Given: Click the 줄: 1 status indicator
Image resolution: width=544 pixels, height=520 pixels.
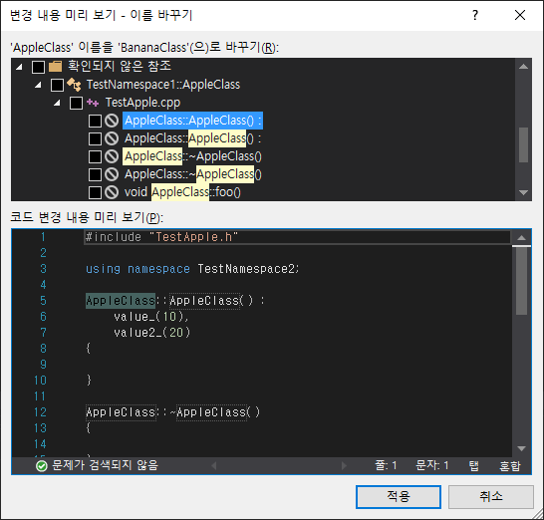Looking at the screenshot, I should point(386,466).
